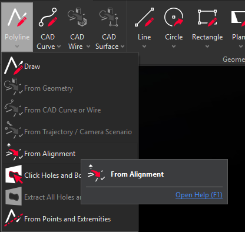Choose From Geometry menu entry
The image size is (245, 232).
70,88
